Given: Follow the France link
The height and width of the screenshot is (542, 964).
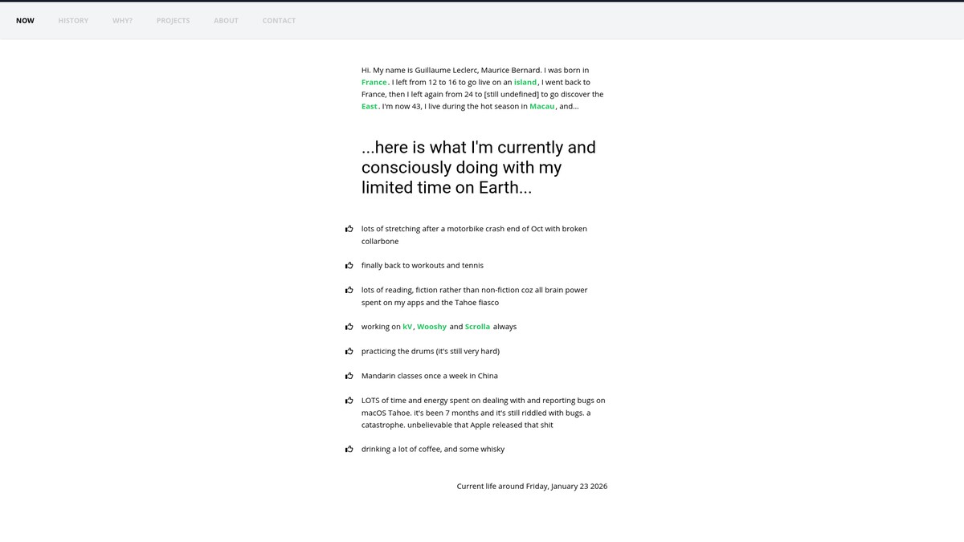Looking at the screenshot, I should point(374,82).
